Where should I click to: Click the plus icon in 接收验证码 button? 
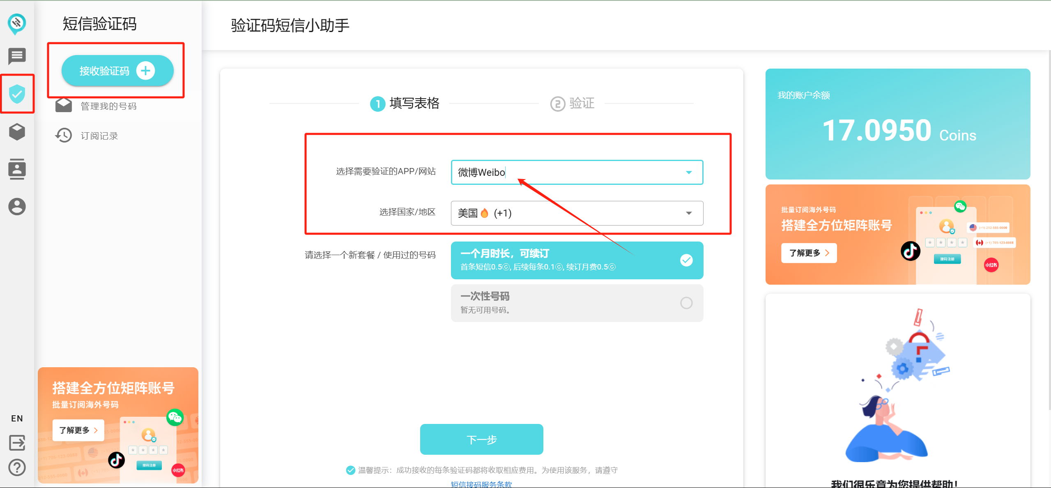(145, 71)
